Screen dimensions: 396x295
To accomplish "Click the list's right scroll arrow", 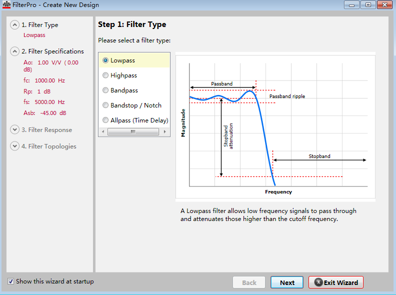I will 165,131.
